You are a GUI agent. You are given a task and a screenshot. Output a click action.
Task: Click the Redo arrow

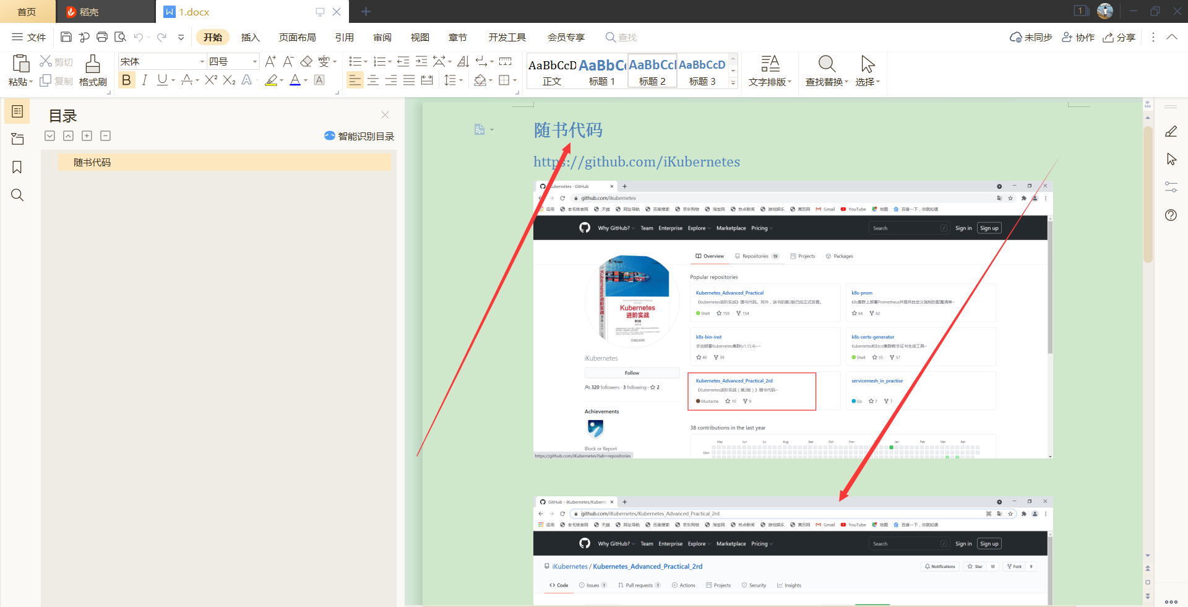pos(161,37)
